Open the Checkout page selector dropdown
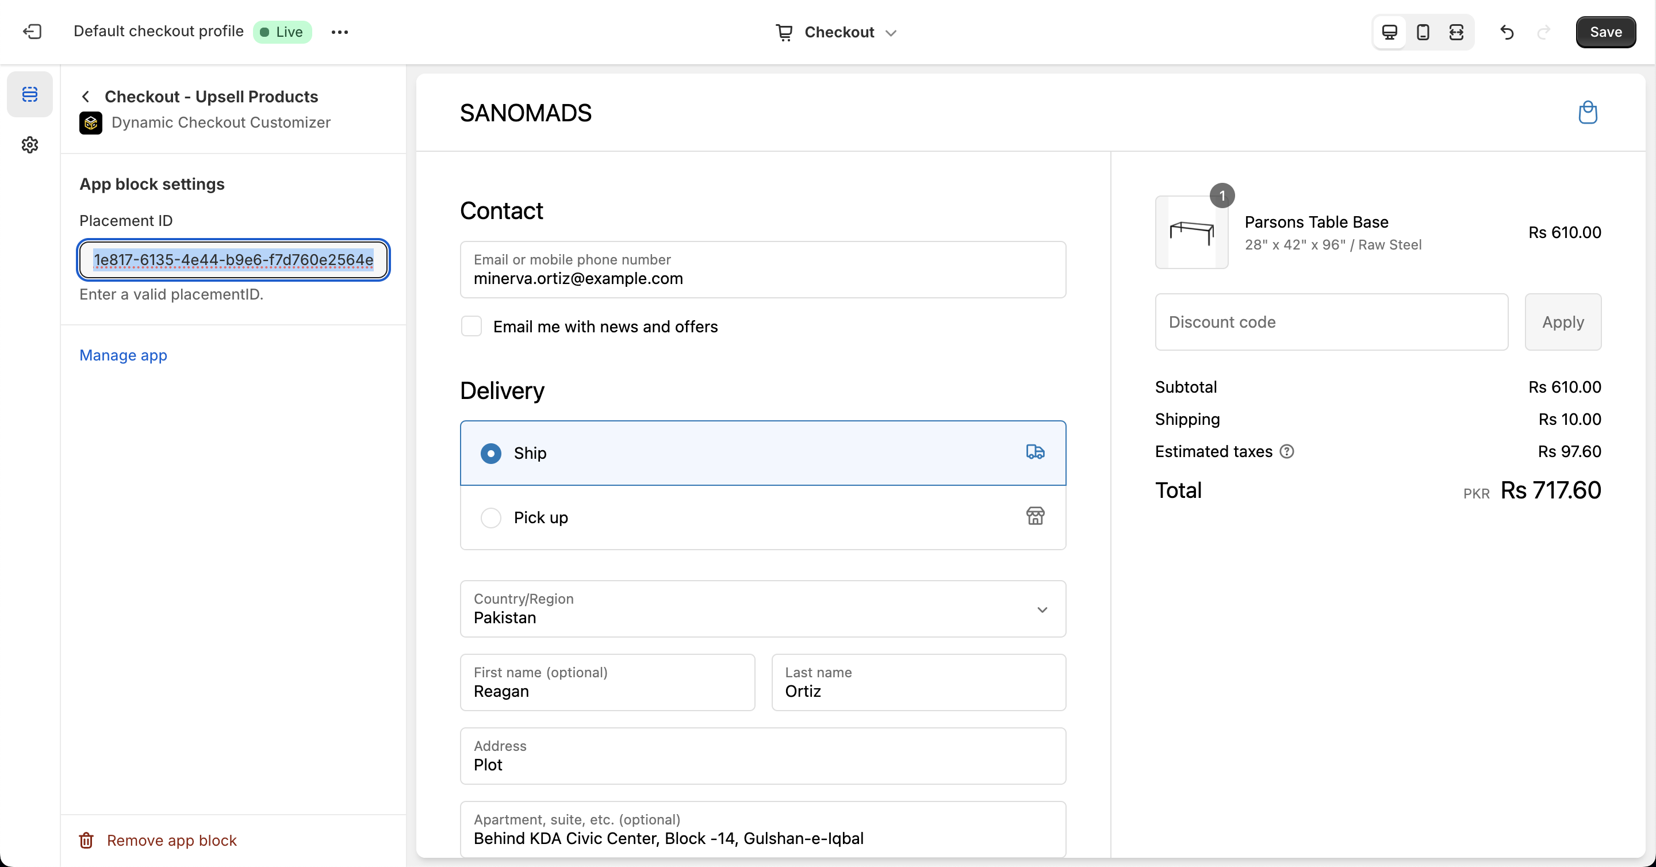Screen dimensions: 1656x867 pyautogui.click(x=837, y=32)
